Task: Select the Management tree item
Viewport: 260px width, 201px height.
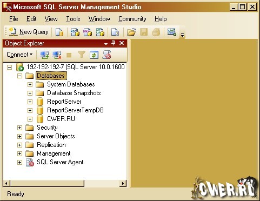Action: (54, 153)
